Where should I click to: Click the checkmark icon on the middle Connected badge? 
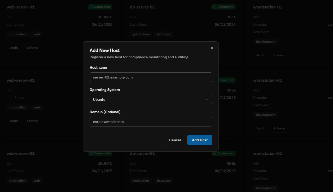[x=214, y=80]
